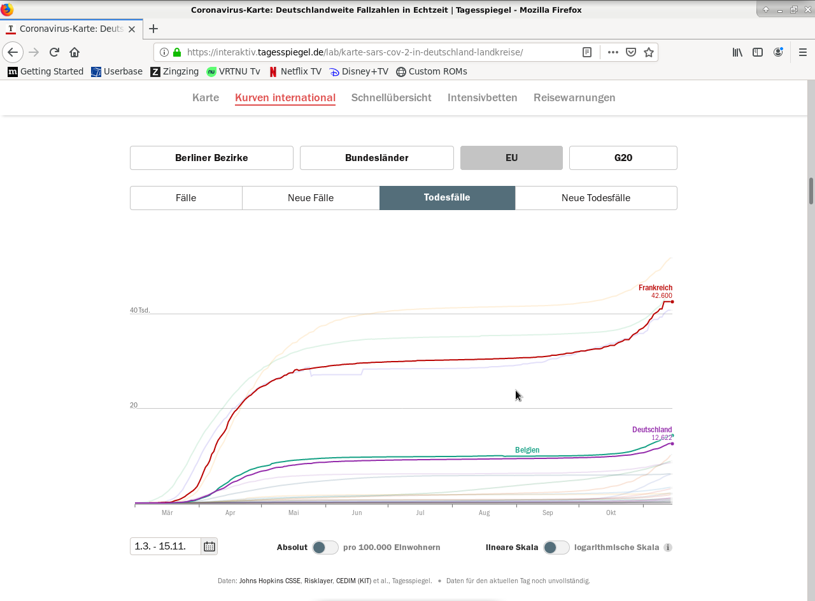Screen dimensions: 815x601
Task: Bookmark this page with the star icon
Action: click(649, 52)
